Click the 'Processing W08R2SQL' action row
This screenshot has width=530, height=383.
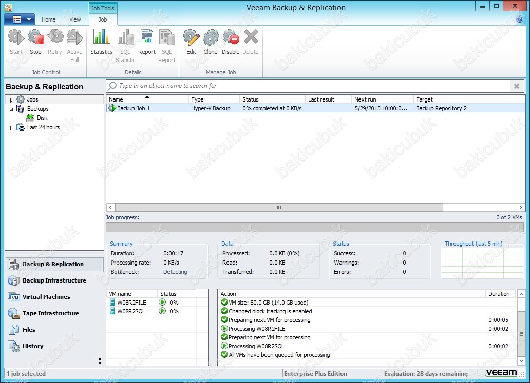click(367, 346)
